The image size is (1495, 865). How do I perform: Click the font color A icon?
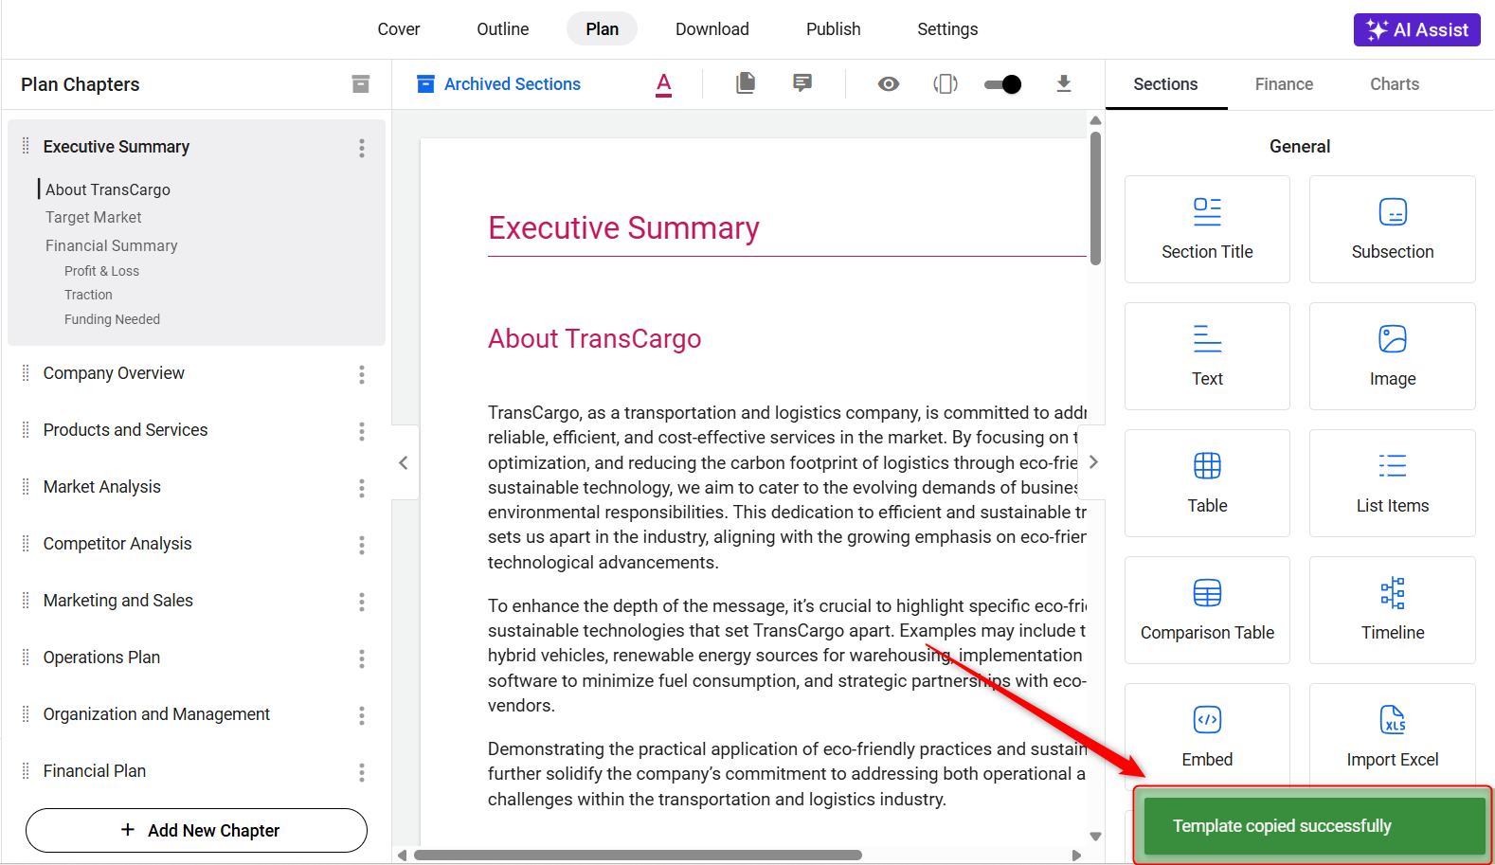(664, 84)
